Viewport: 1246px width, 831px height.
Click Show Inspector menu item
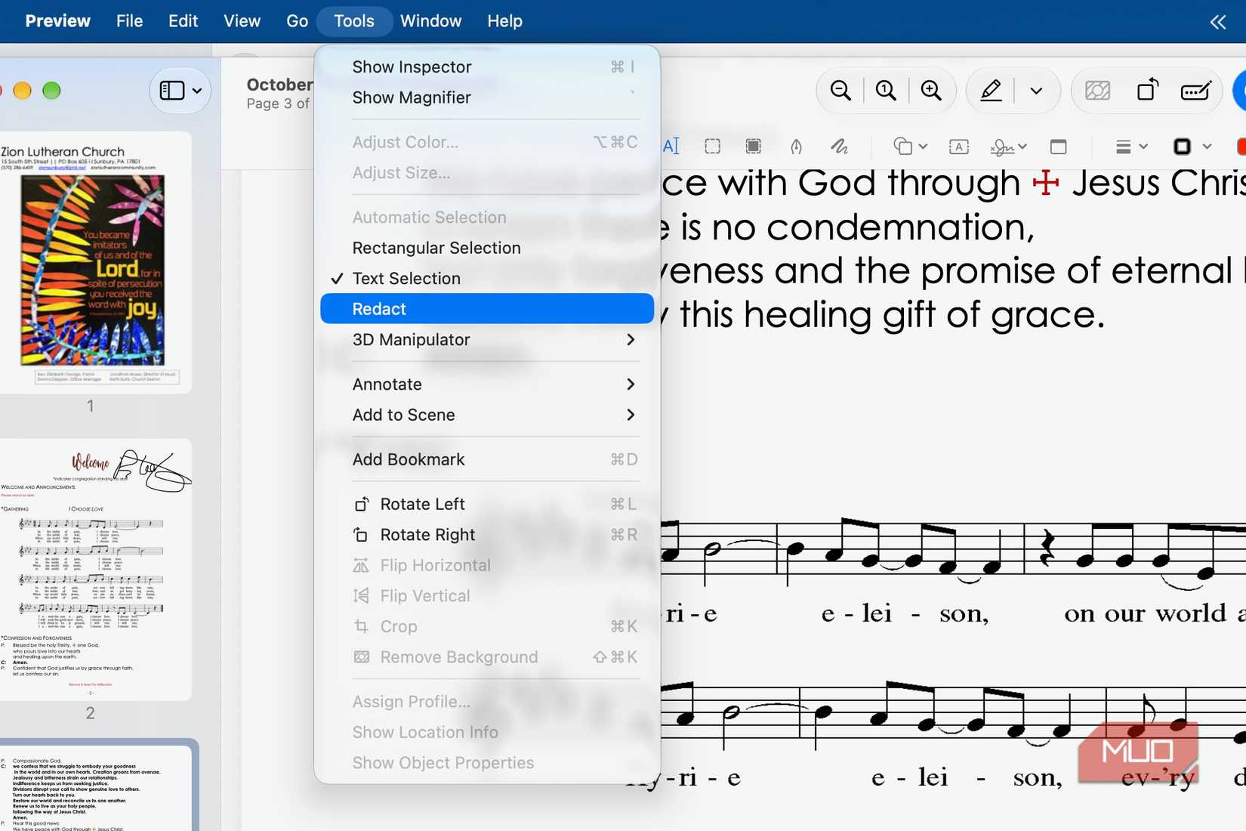tap(487, 66)
